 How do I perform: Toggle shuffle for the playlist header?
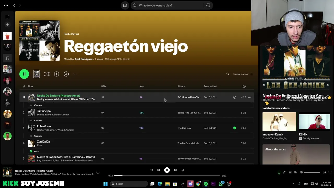(47, 74)
